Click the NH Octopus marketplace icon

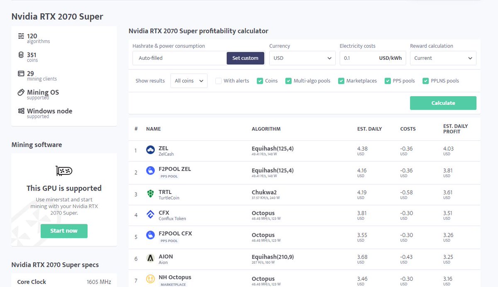151,279
